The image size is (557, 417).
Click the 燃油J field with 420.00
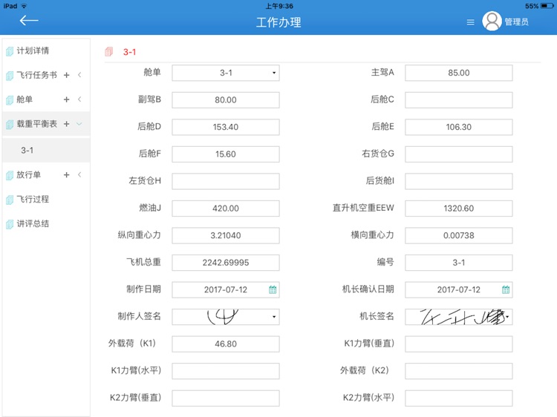[226, 208]
